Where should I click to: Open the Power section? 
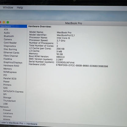[x=6, y=82]
